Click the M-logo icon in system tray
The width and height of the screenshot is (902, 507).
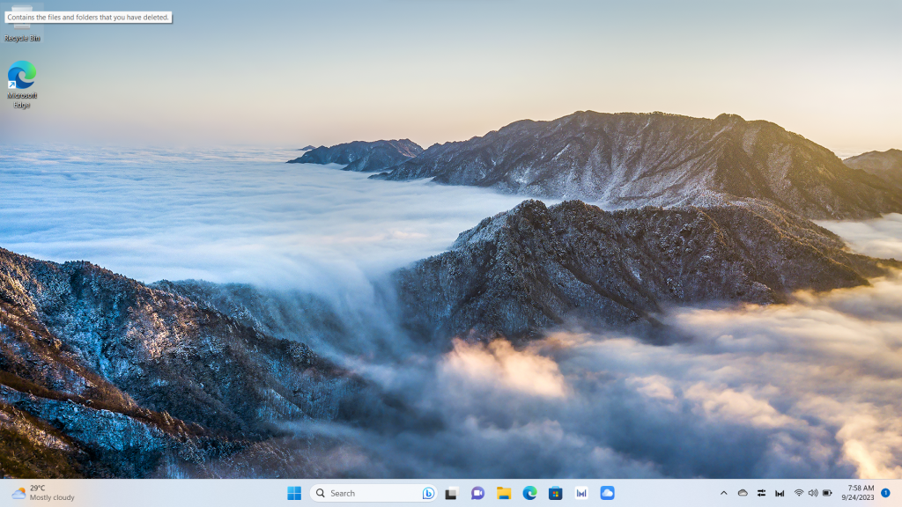[780, 493]
